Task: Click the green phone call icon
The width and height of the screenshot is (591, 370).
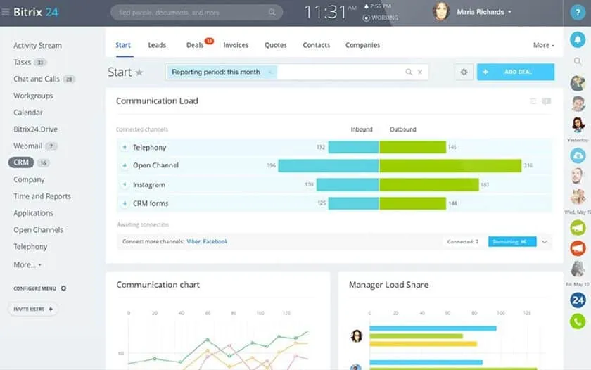Action: coord(578,321)
